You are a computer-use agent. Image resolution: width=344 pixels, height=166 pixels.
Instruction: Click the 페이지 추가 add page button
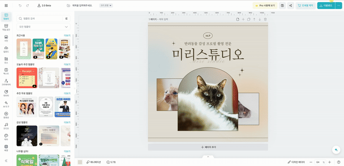point(208,147)
